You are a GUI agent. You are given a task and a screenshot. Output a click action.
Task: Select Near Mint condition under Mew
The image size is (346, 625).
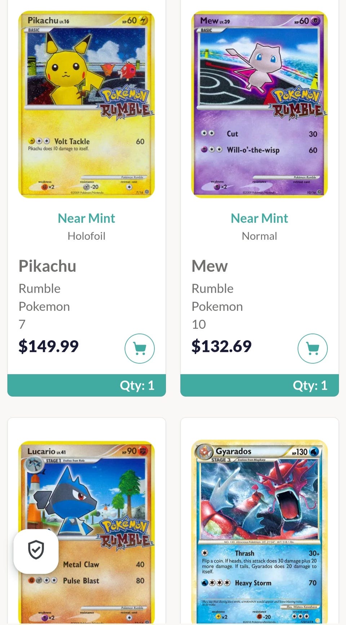coord(259,218)
